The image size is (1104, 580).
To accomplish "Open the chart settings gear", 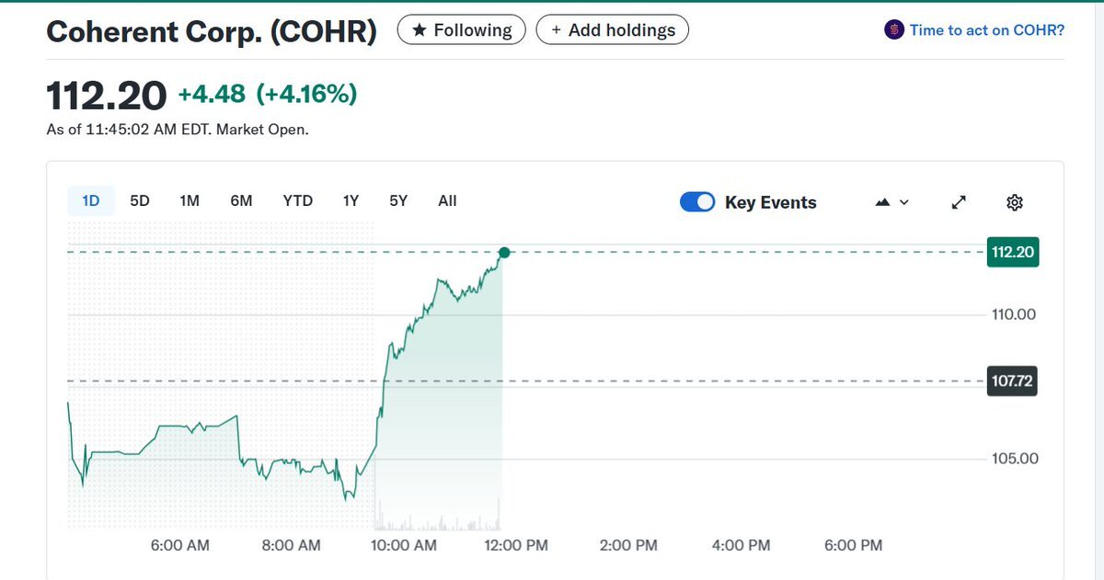I will point(1015,202).
